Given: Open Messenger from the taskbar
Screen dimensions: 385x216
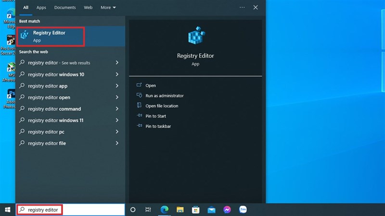Looking at the screenshot, I should [x=227, y=210].
